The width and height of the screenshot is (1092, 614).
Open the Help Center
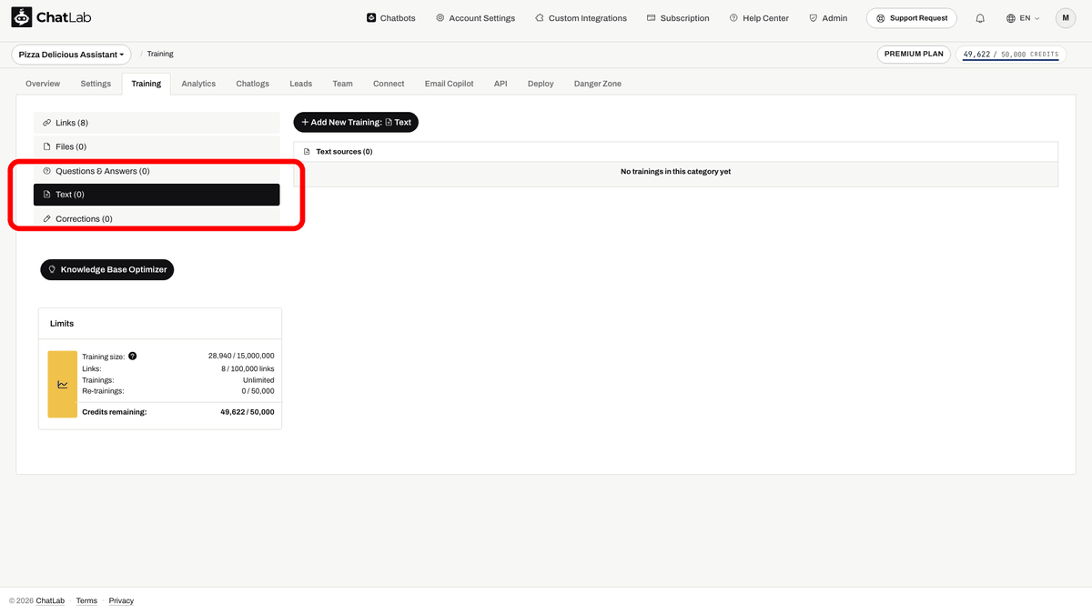pos(759,18)
